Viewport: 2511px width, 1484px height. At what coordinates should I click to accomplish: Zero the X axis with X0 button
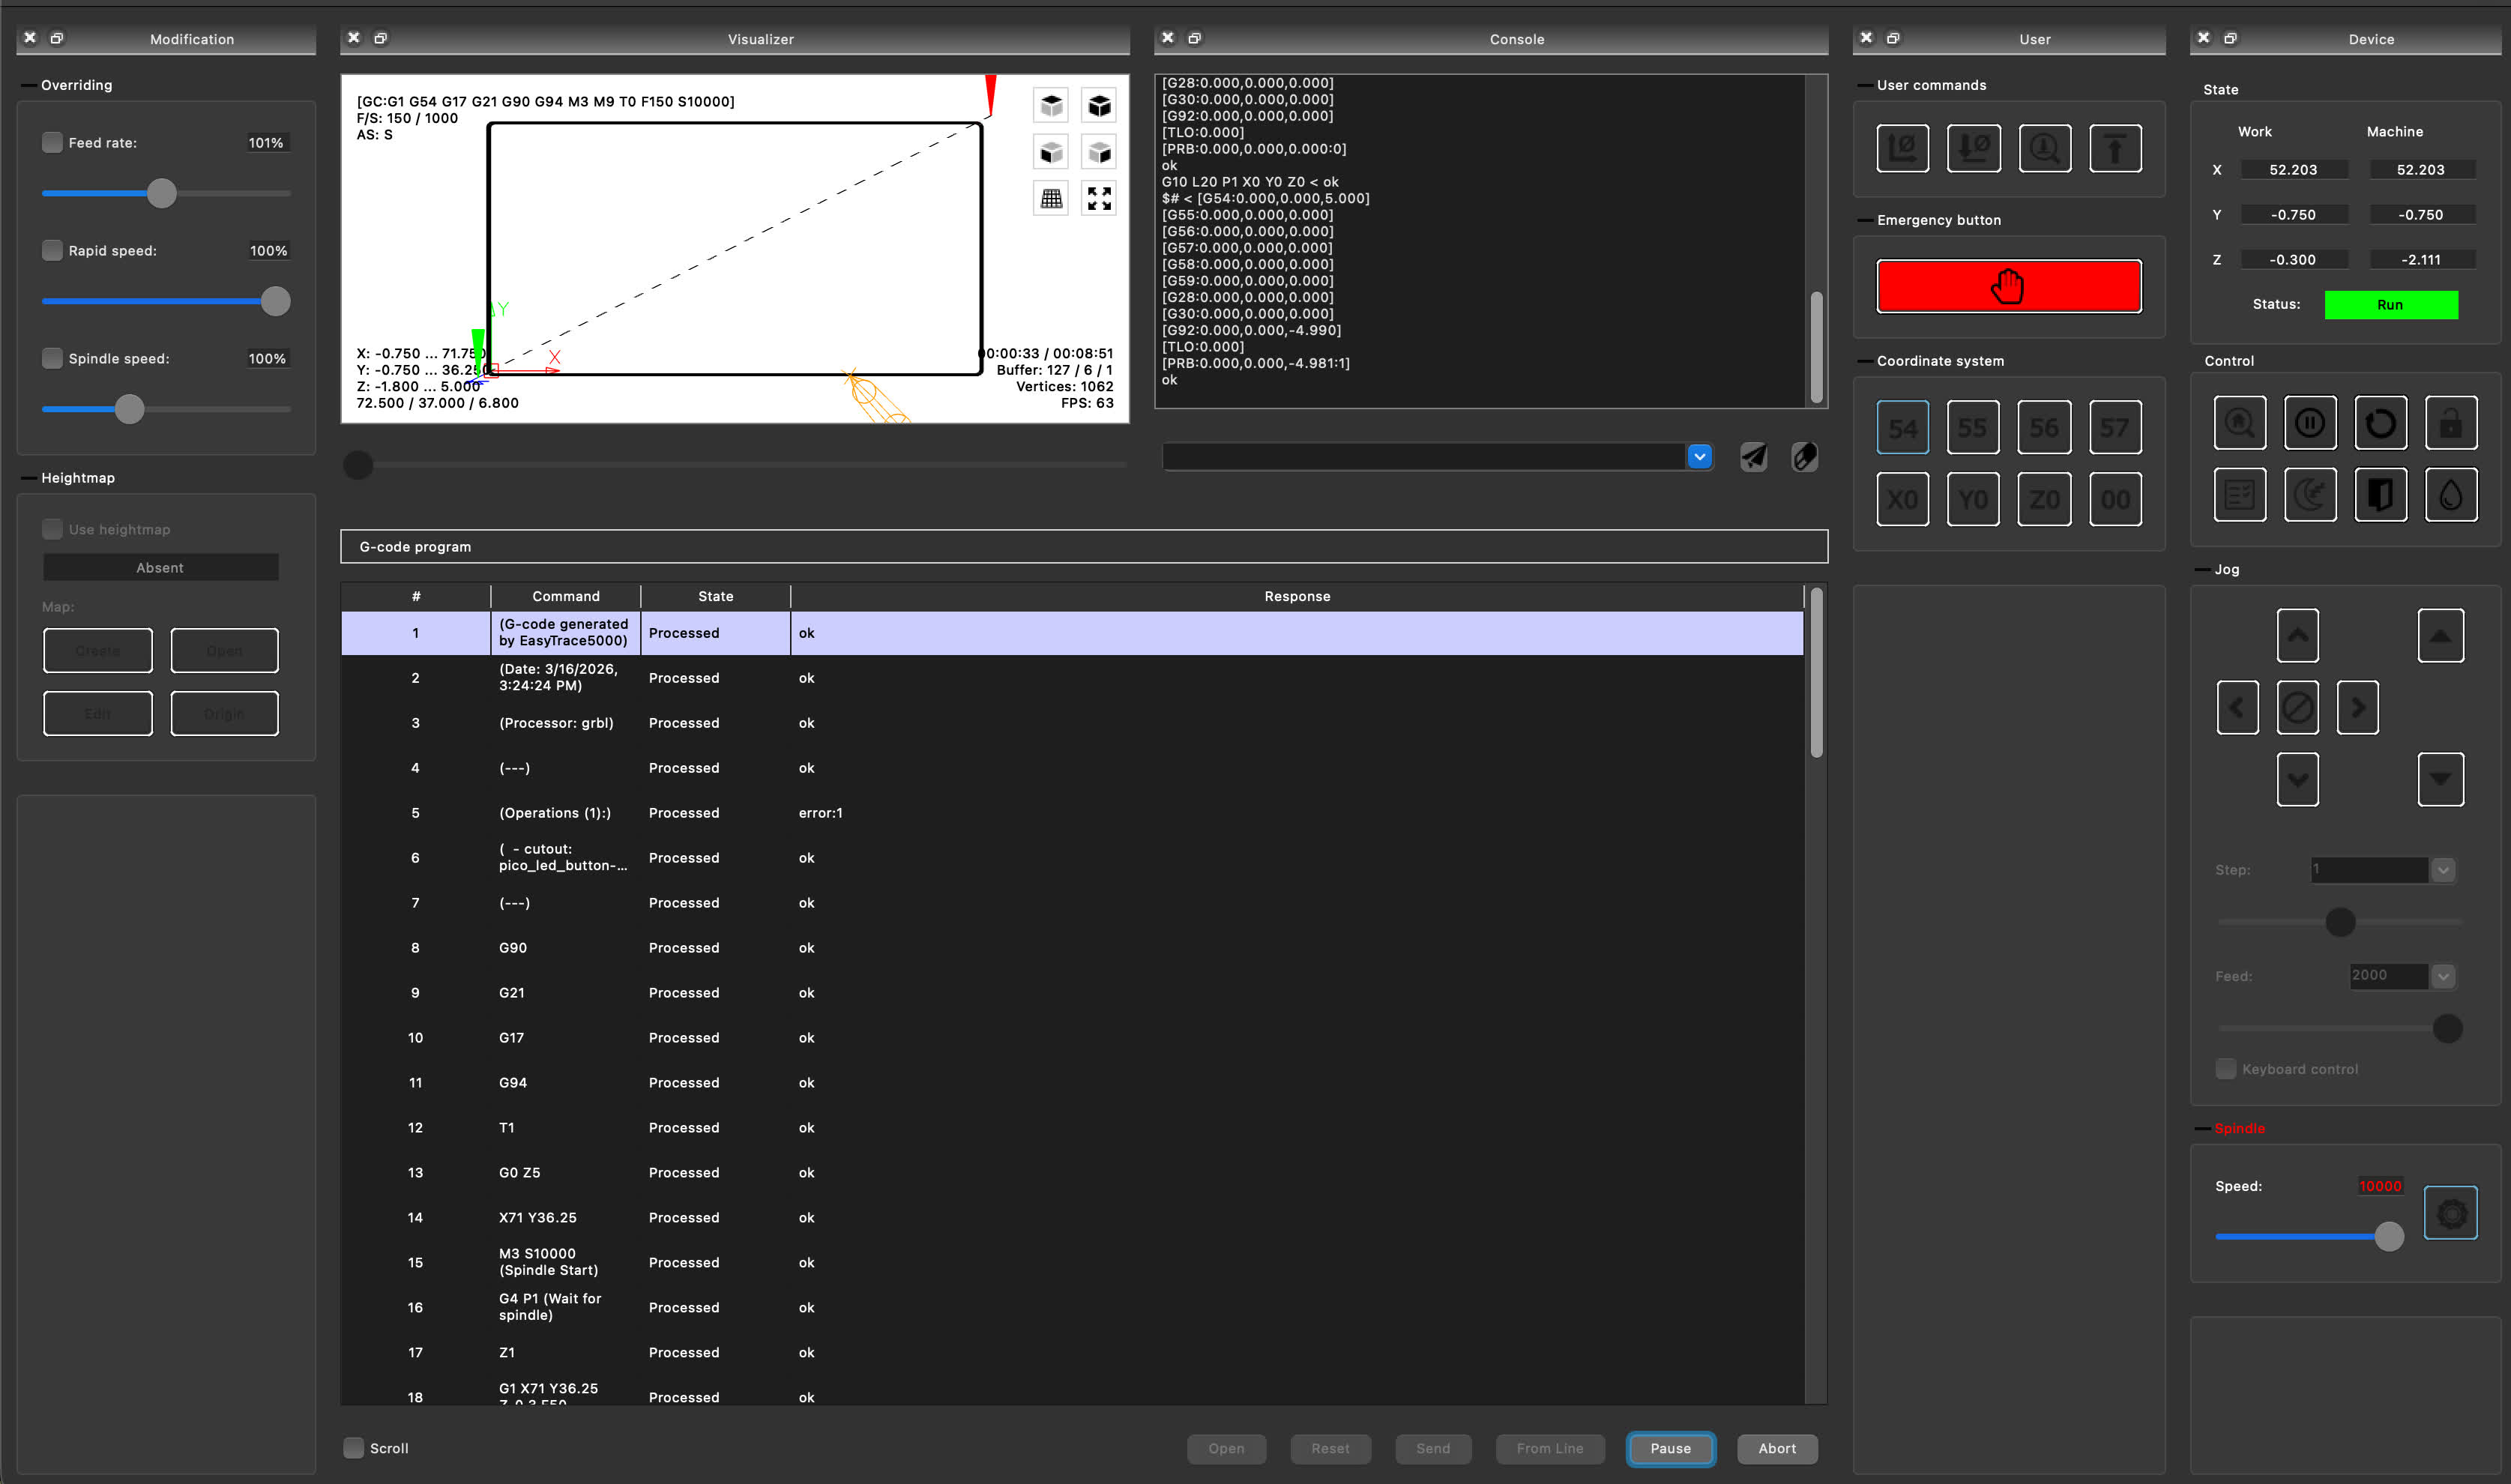pyautogui.click(x=1902, y=499)
